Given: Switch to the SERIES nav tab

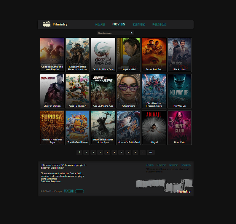Looking at the screenshot, I should pos(139,24).
